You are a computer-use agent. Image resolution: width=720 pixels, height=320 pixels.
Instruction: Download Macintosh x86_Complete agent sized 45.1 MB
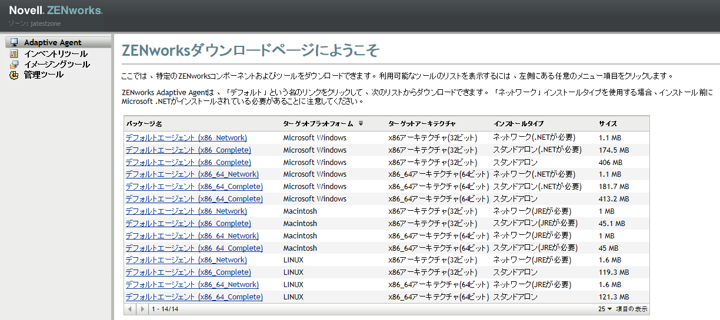point(188,224)
